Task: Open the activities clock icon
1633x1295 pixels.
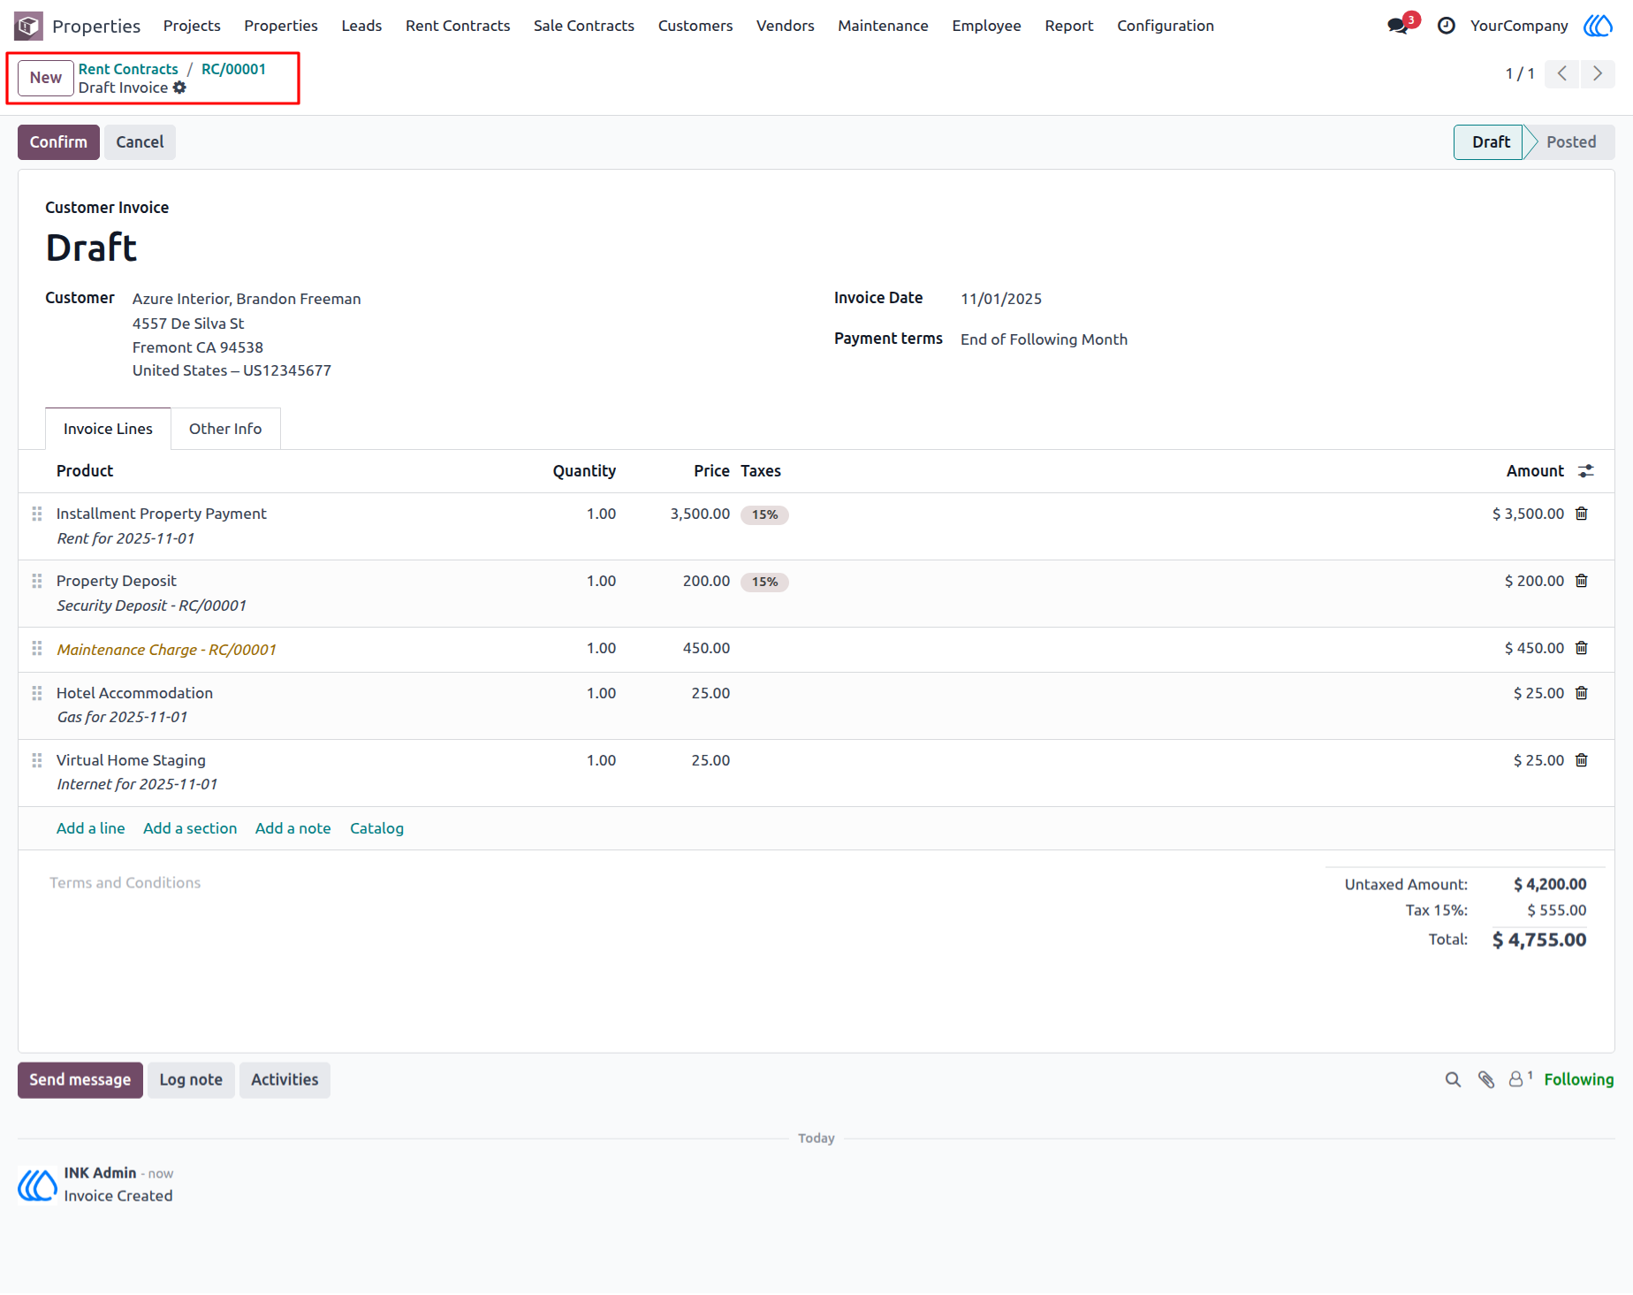Action: (x=1446, y=26)
